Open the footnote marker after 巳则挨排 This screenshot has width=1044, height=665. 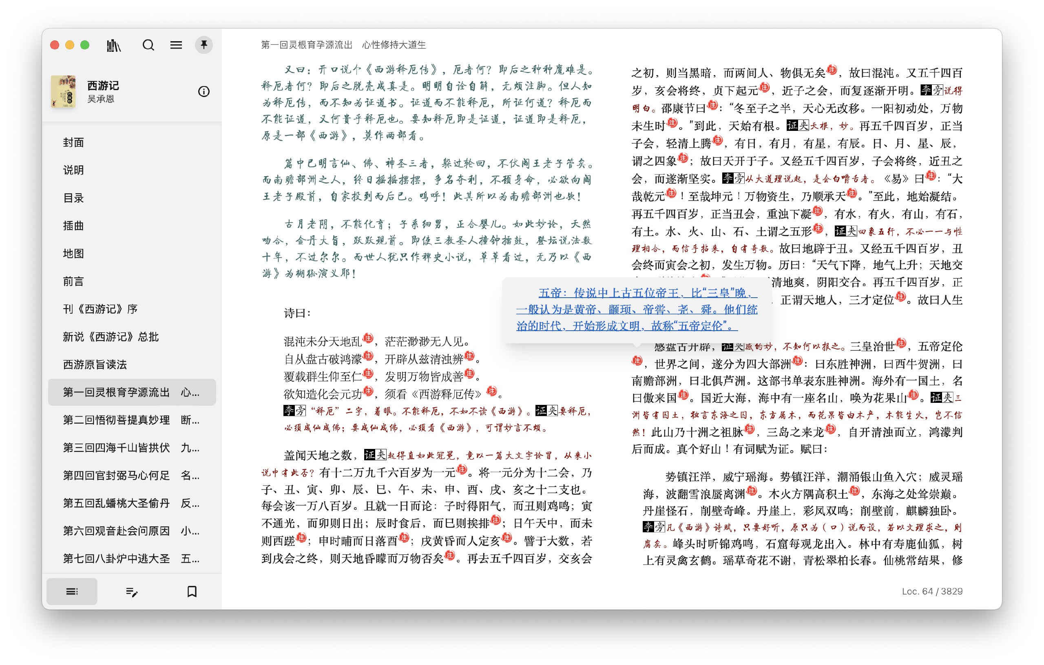tap(496, 519)
